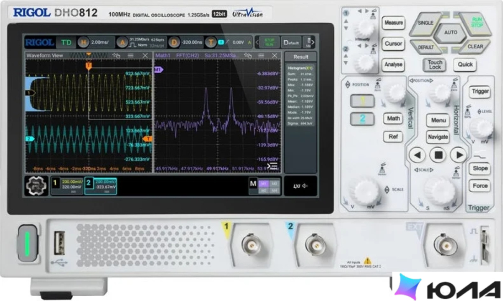Open acquisition A settings showing 31.25MSa/s
Viewport: 503px width, 301px height.
140,42
